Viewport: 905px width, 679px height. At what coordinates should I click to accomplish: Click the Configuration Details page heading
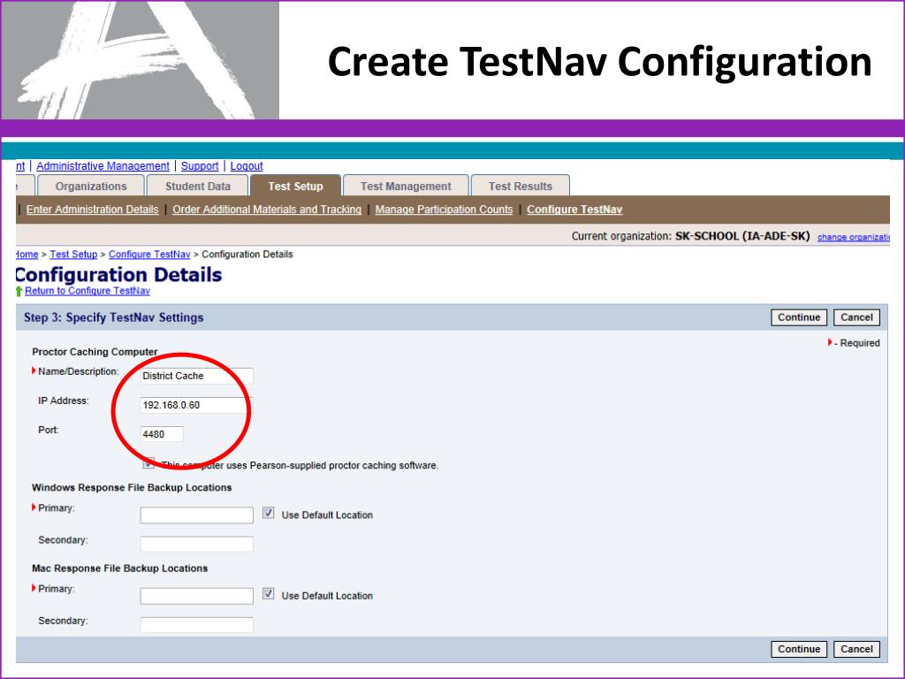[x=118, y=275]
